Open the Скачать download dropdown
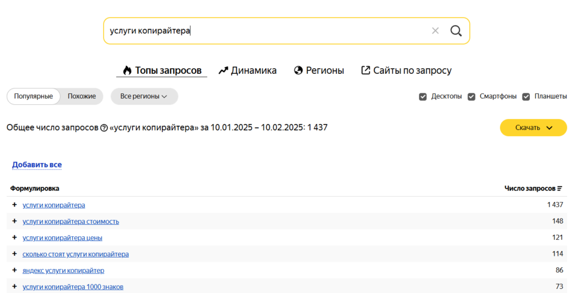 point(533,128)
